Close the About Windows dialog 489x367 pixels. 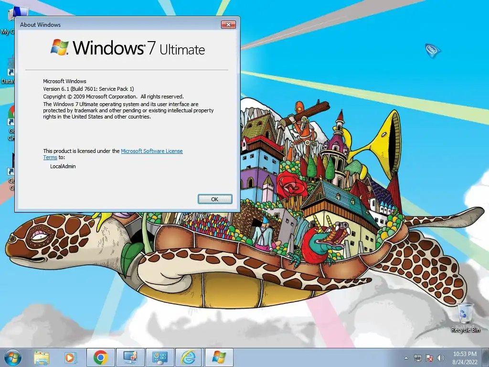click(x=228, y=25)
